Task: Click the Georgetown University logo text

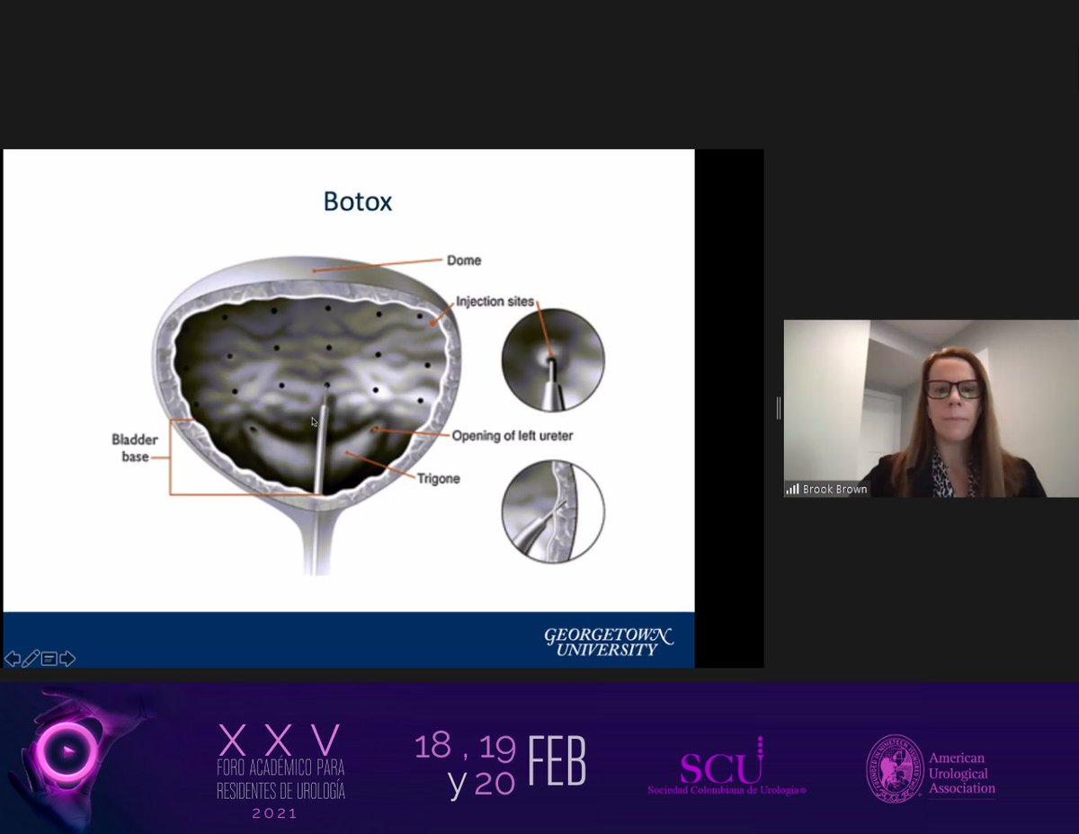Action: [x=608, y=642]
